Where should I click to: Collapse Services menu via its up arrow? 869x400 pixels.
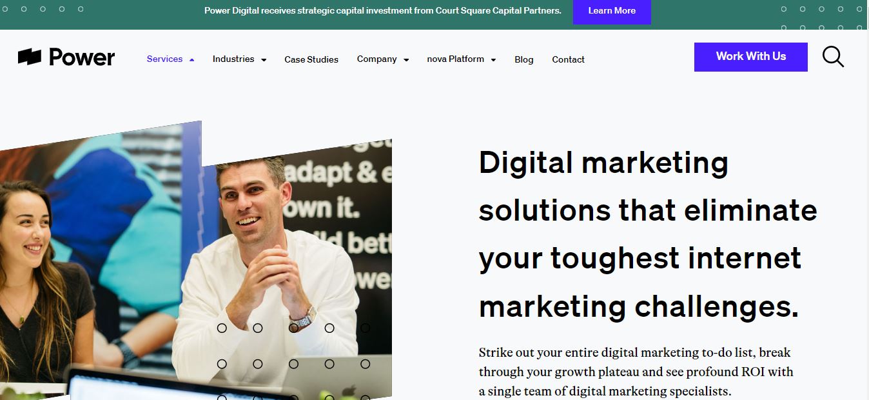191,59
